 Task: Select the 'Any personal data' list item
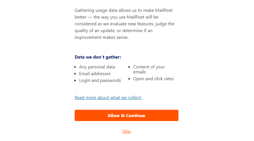[x=97, y=67]
